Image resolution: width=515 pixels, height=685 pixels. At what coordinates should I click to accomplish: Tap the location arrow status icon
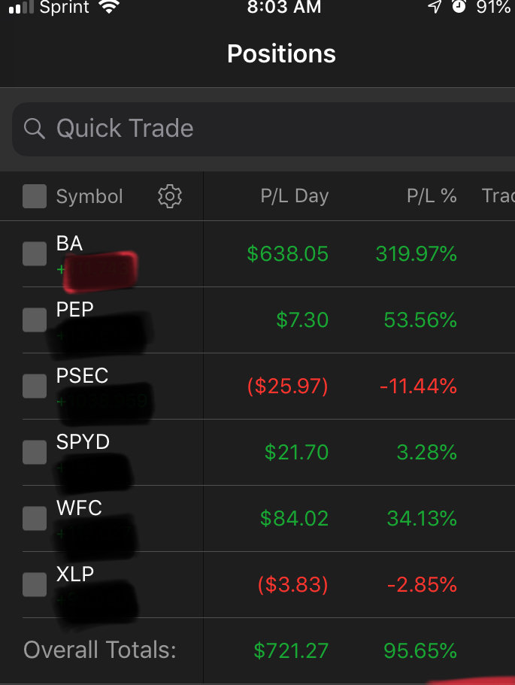point(435,6)
